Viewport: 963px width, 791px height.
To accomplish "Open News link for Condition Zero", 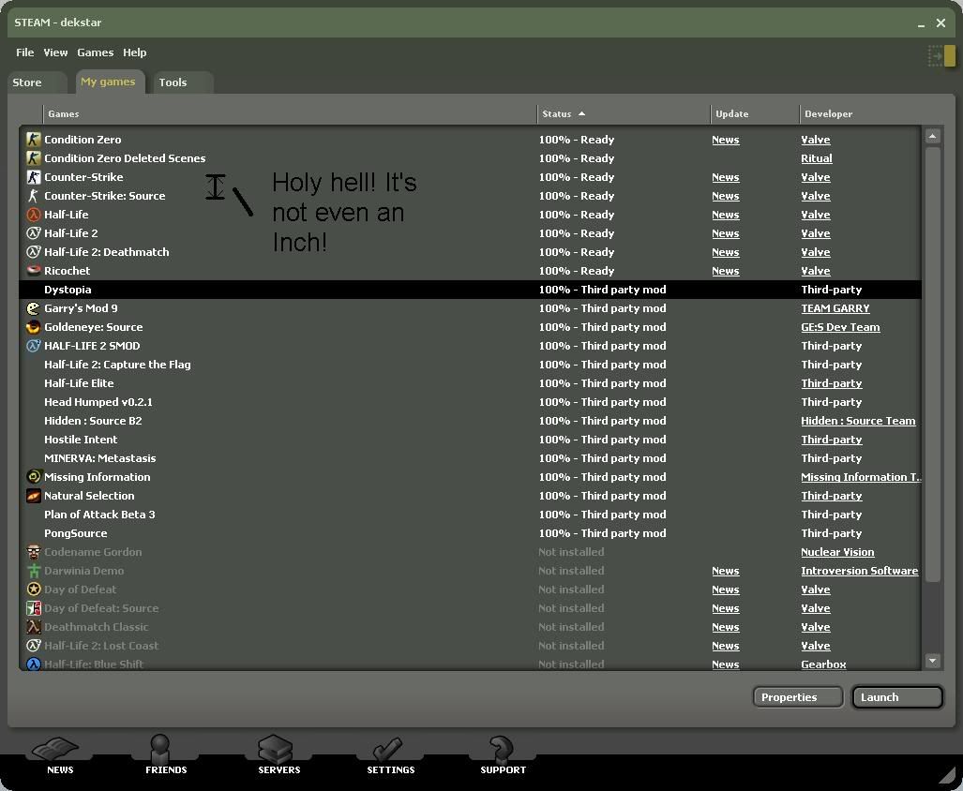I will (726, 140).
